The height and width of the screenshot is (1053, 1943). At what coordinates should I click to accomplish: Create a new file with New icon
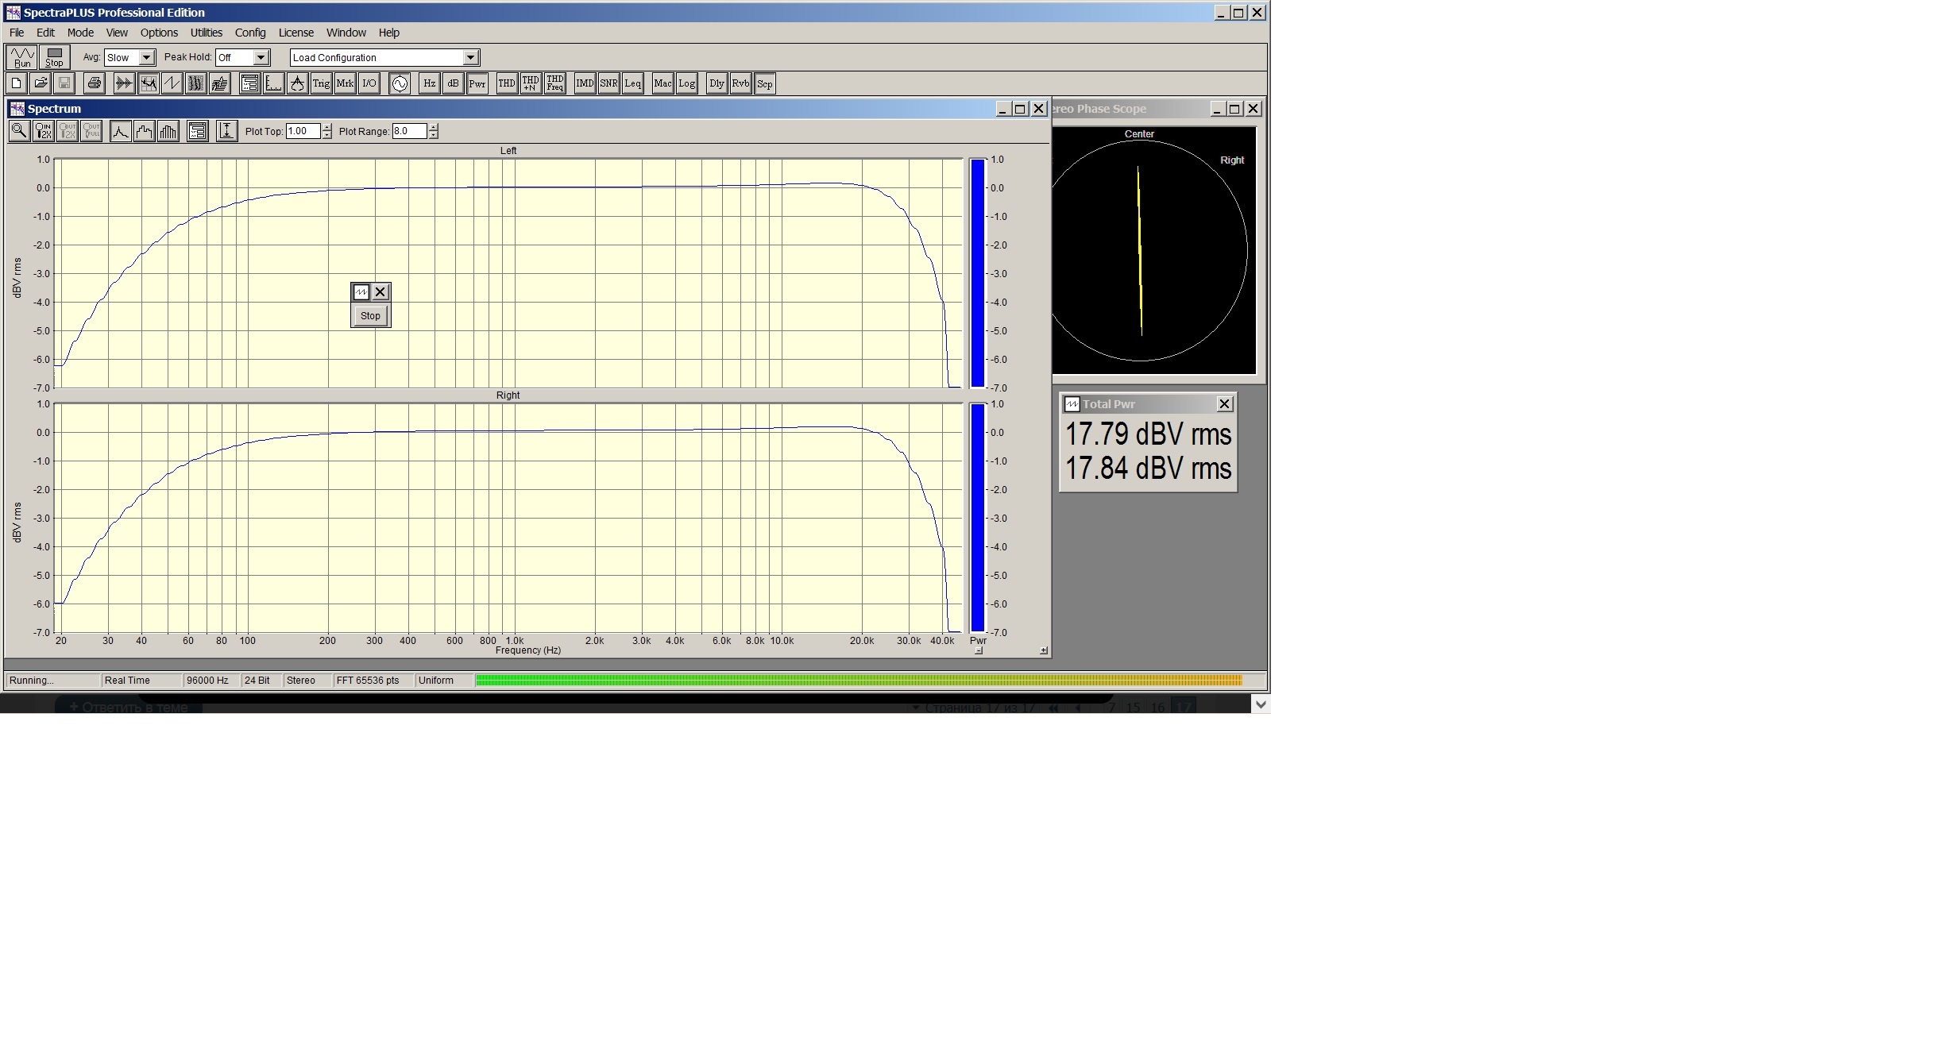pyautogui.click(x=17, y=83)
